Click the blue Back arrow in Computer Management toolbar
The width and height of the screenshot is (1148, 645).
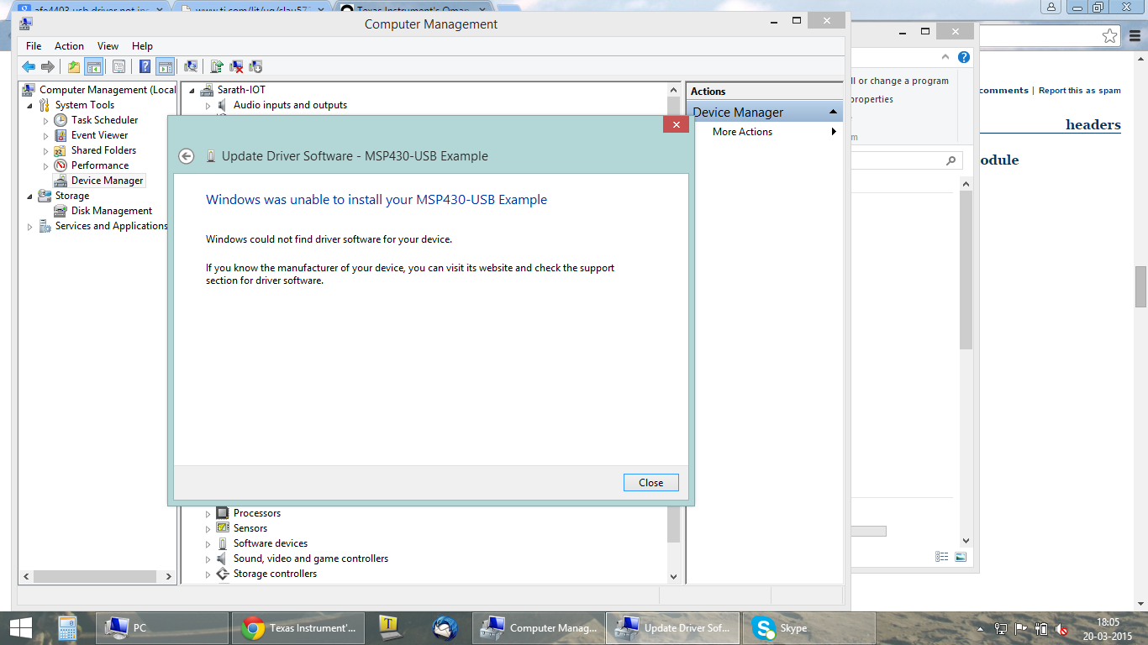tap(29, 66)
